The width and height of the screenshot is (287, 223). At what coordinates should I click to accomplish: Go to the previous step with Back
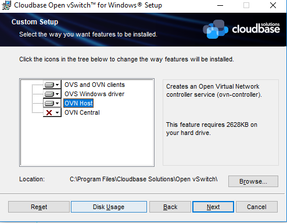click(x=170, y=207)
